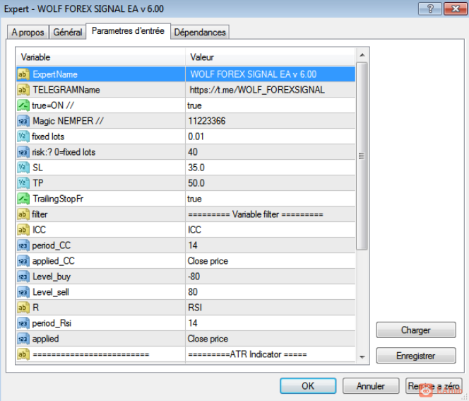Click the string icon beside R variable
Image resolution: width=469 pixels, height=401 pixels.
[23, 308]
